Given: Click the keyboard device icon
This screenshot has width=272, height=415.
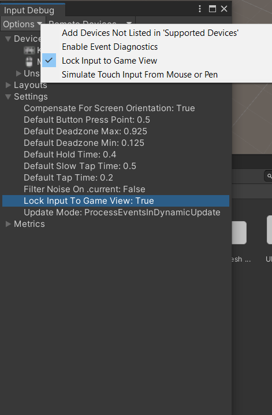Looking at the screenshot, I should [29, 50].
